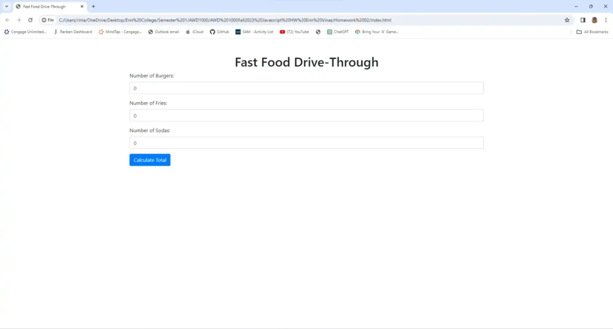Click the Fast Food Drive-Through heading

(306, 62)
